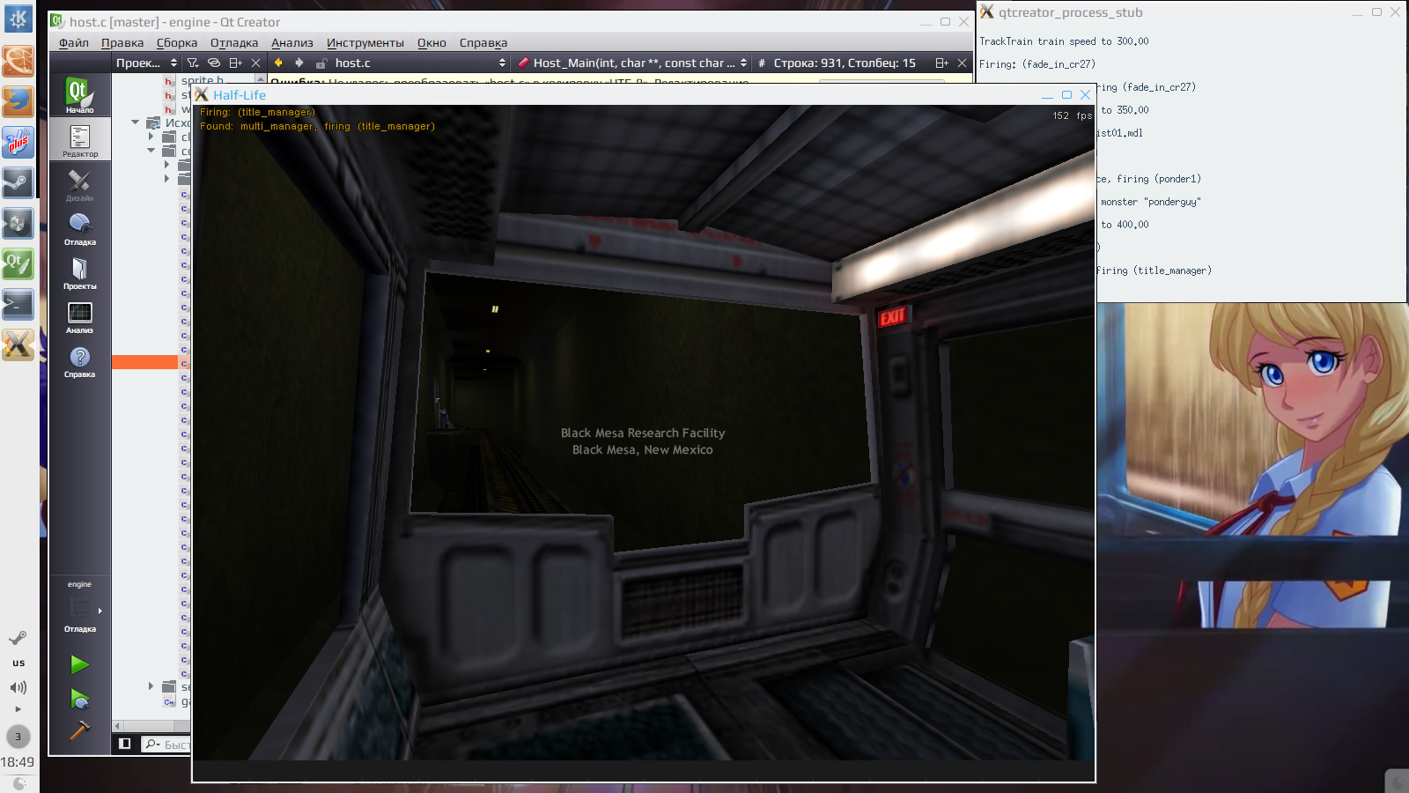Image resolution: width=1409 pixels, height=793 pixels.
Task: Open the Правка menu
Action: pos(122,42)
